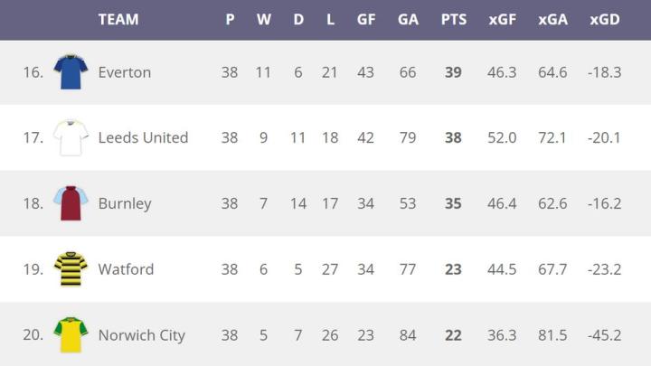Viewport: 651px width, 366px height.
Task: Sort table by xGF column header
Action: click(x=503, y=19)
